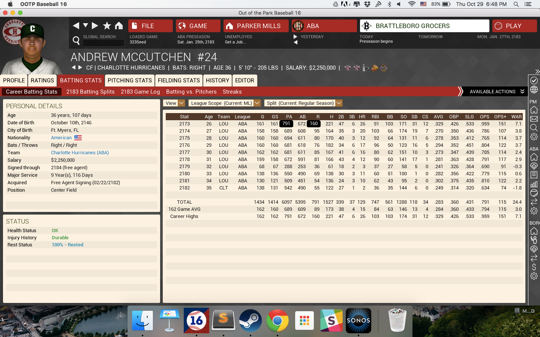Click the bookmark star icon in top navigation
Viewport: 540px width, 337px height.
107,25
